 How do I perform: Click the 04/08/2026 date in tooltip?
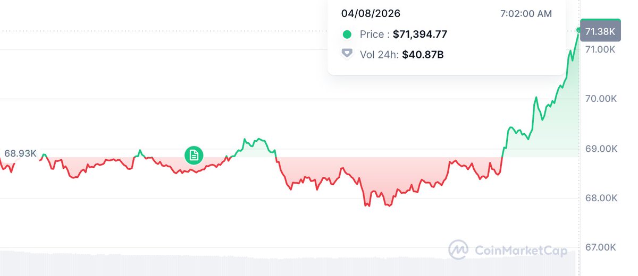pos(371,13)
